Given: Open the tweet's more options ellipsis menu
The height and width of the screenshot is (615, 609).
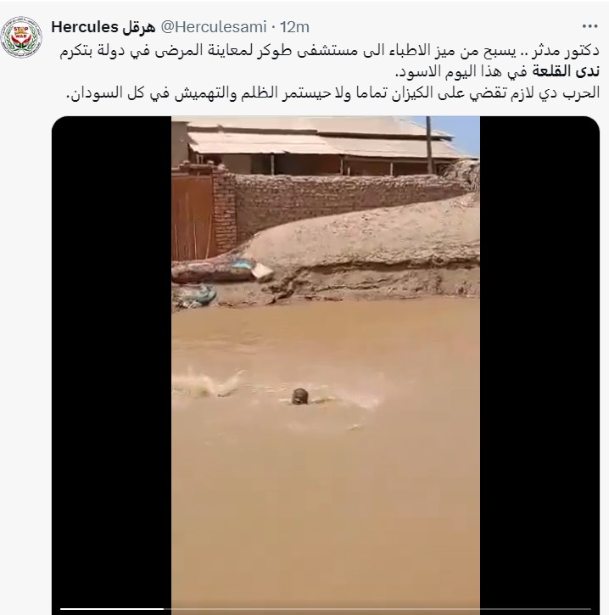Looking at the screenshot, I should (589, 26).
